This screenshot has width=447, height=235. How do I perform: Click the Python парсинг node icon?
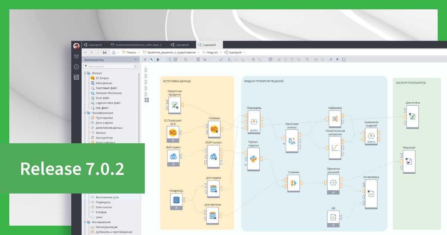254,159
